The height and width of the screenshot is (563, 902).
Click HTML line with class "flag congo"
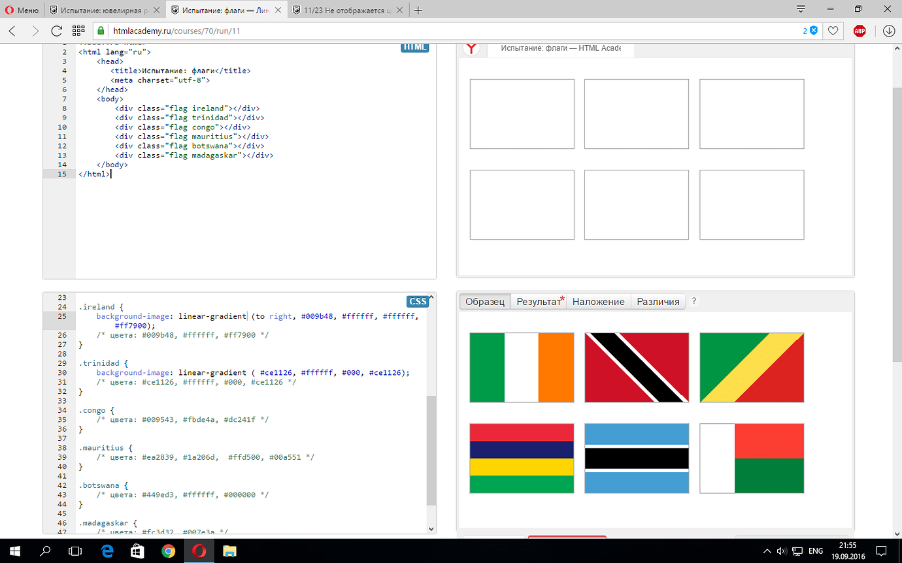click(x=182, y=127)
